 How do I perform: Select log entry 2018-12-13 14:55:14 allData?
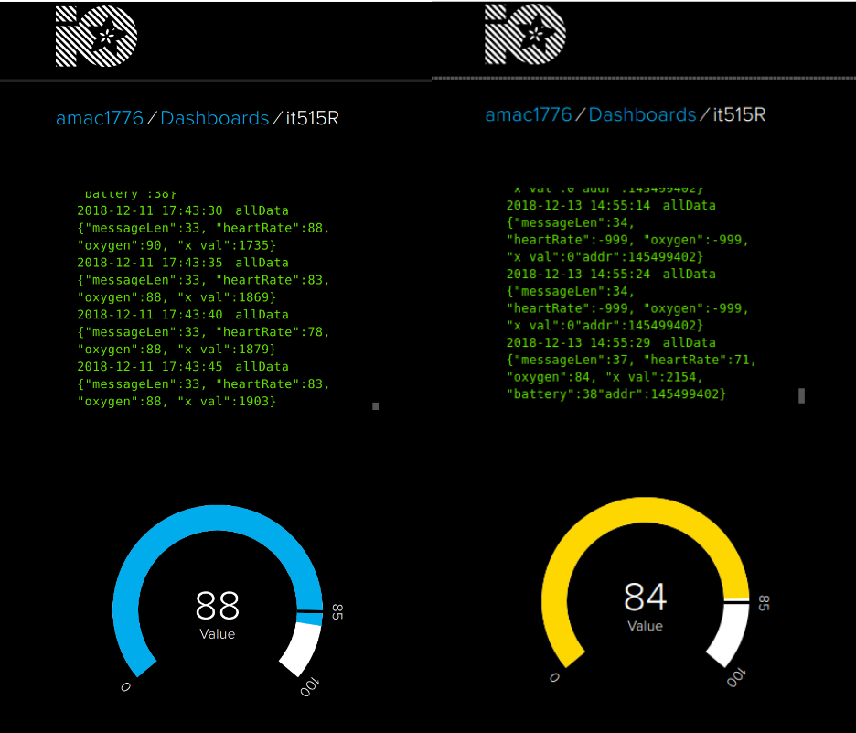tap(611, 206)
